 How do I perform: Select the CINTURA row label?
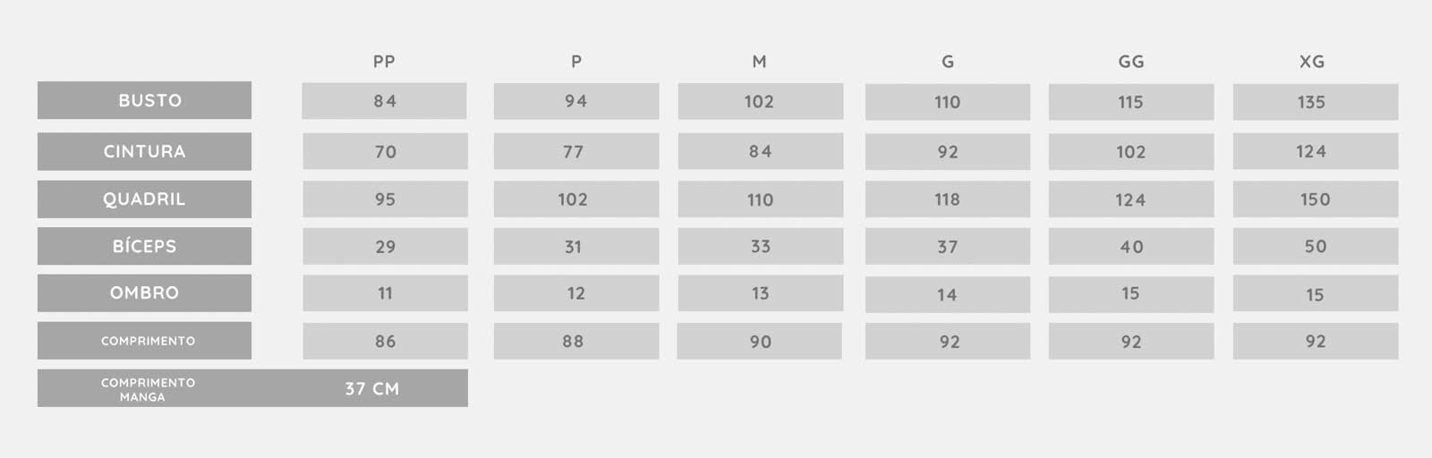[144, 151]
